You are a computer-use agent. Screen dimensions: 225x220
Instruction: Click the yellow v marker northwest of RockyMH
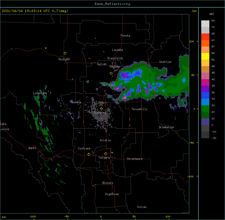click(x=46, y=48)
